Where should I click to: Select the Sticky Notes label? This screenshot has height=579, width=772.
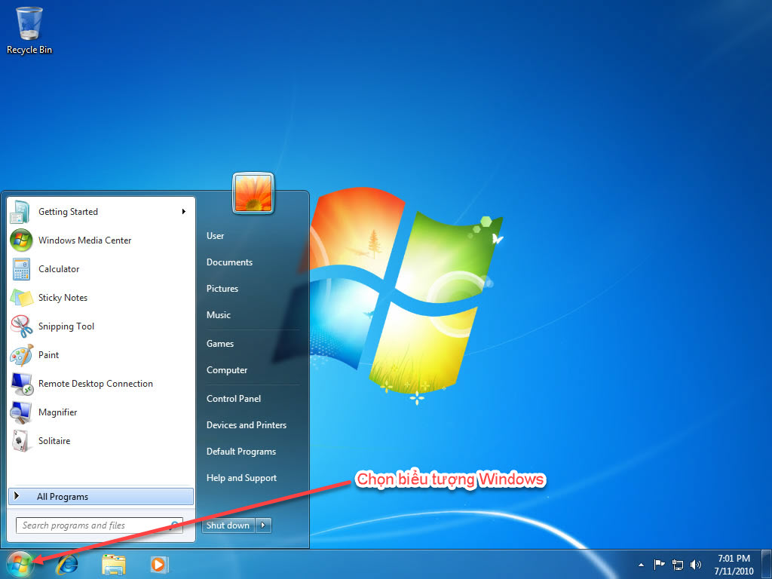point(63,297)
